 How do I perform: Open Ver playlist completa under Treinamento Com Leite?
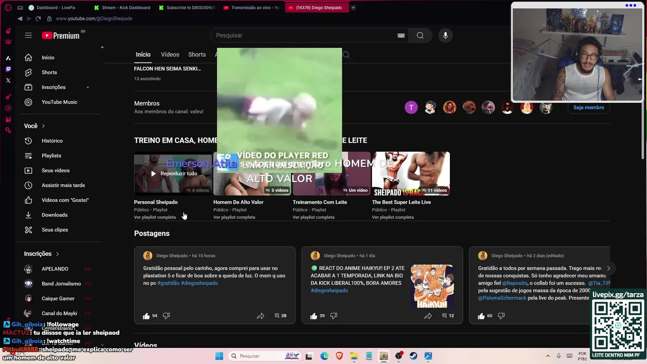click(x=313, y=217)
